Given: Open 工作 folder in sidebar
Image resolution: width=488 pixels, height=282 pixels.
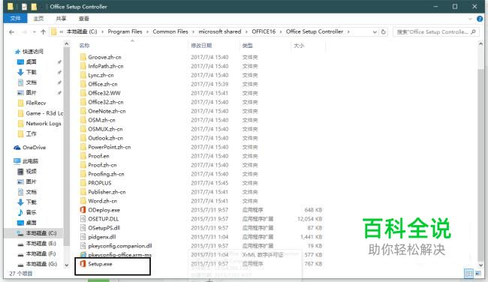Looking at the screenshot, I should pos(27,133).
